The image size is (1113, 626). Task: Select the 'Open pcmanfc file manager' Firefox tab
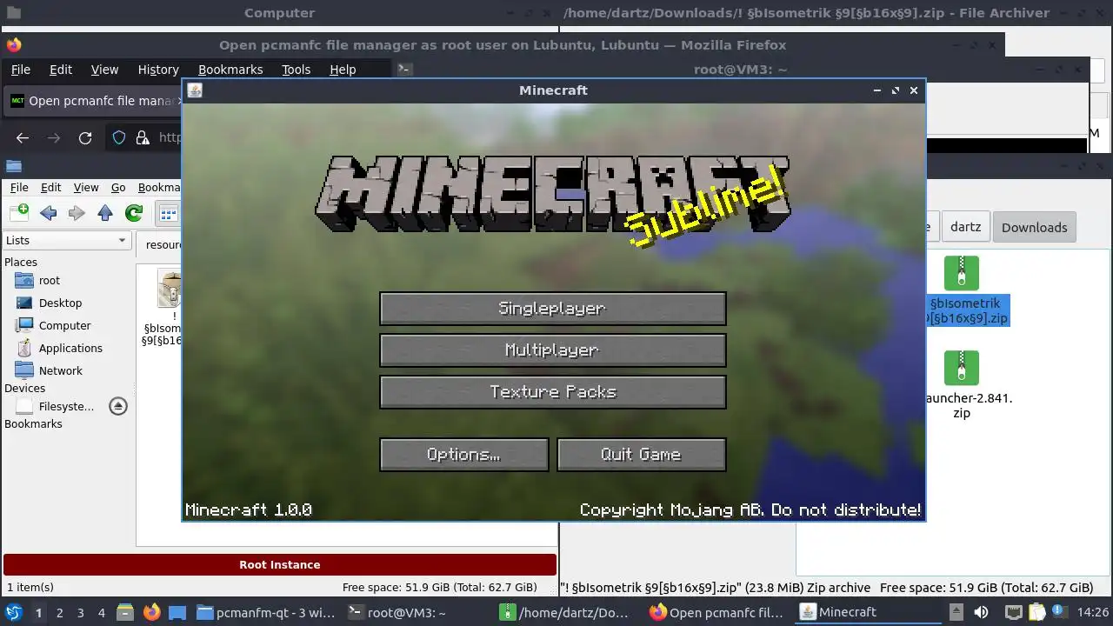pyautogui.click(x=92, y=101)
